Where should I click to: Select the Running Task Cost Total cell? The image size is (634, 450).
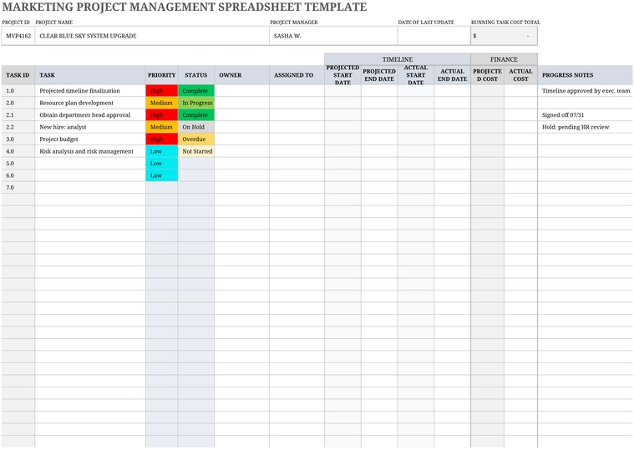coord(504,36)
